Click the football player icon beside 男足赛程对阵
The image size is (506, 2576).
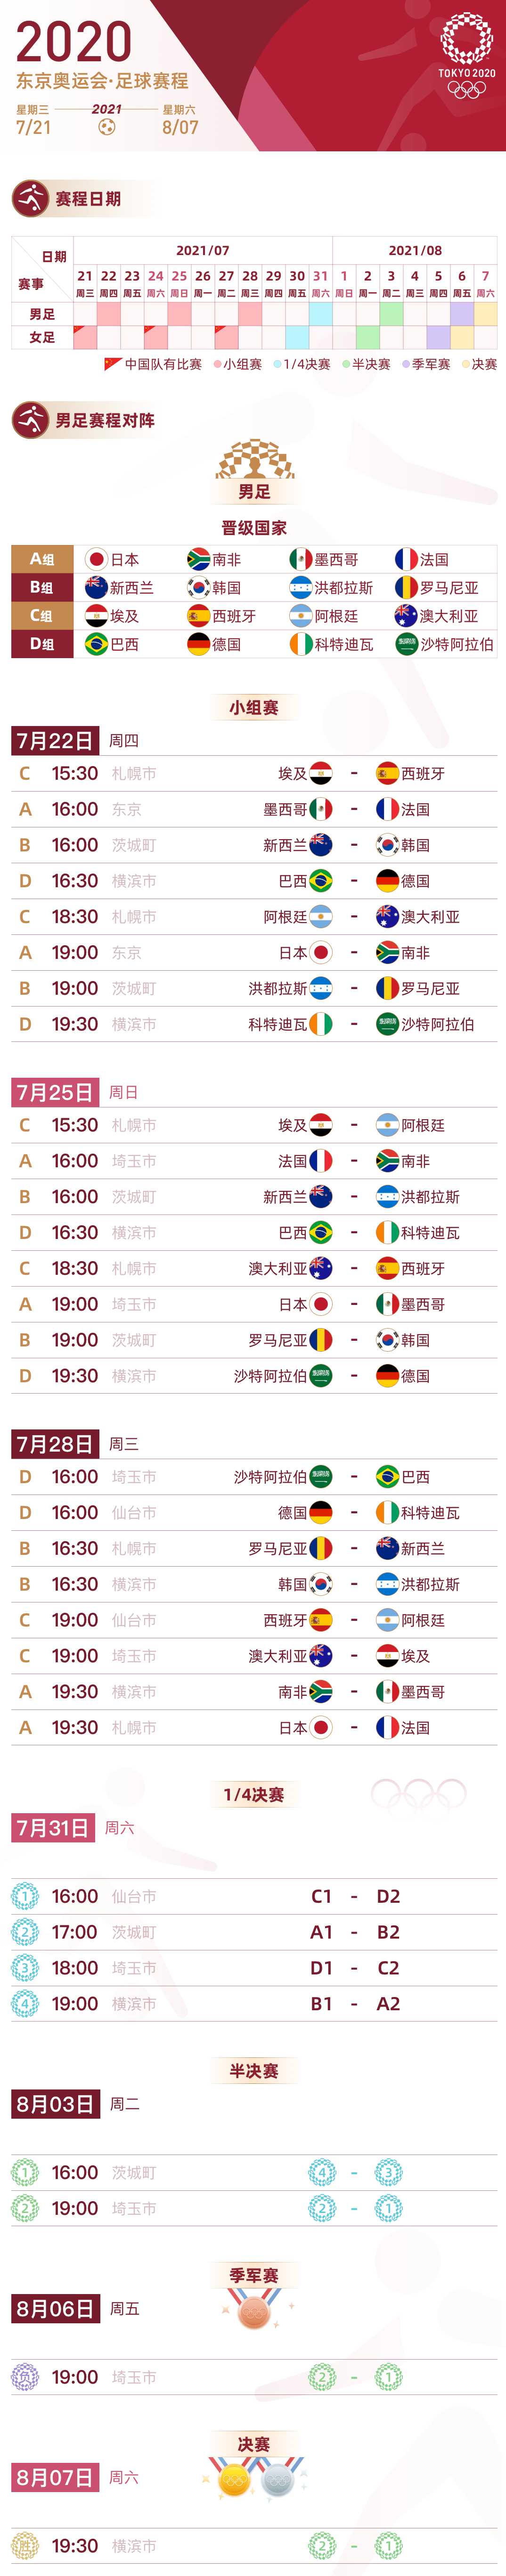click(30, 420)
